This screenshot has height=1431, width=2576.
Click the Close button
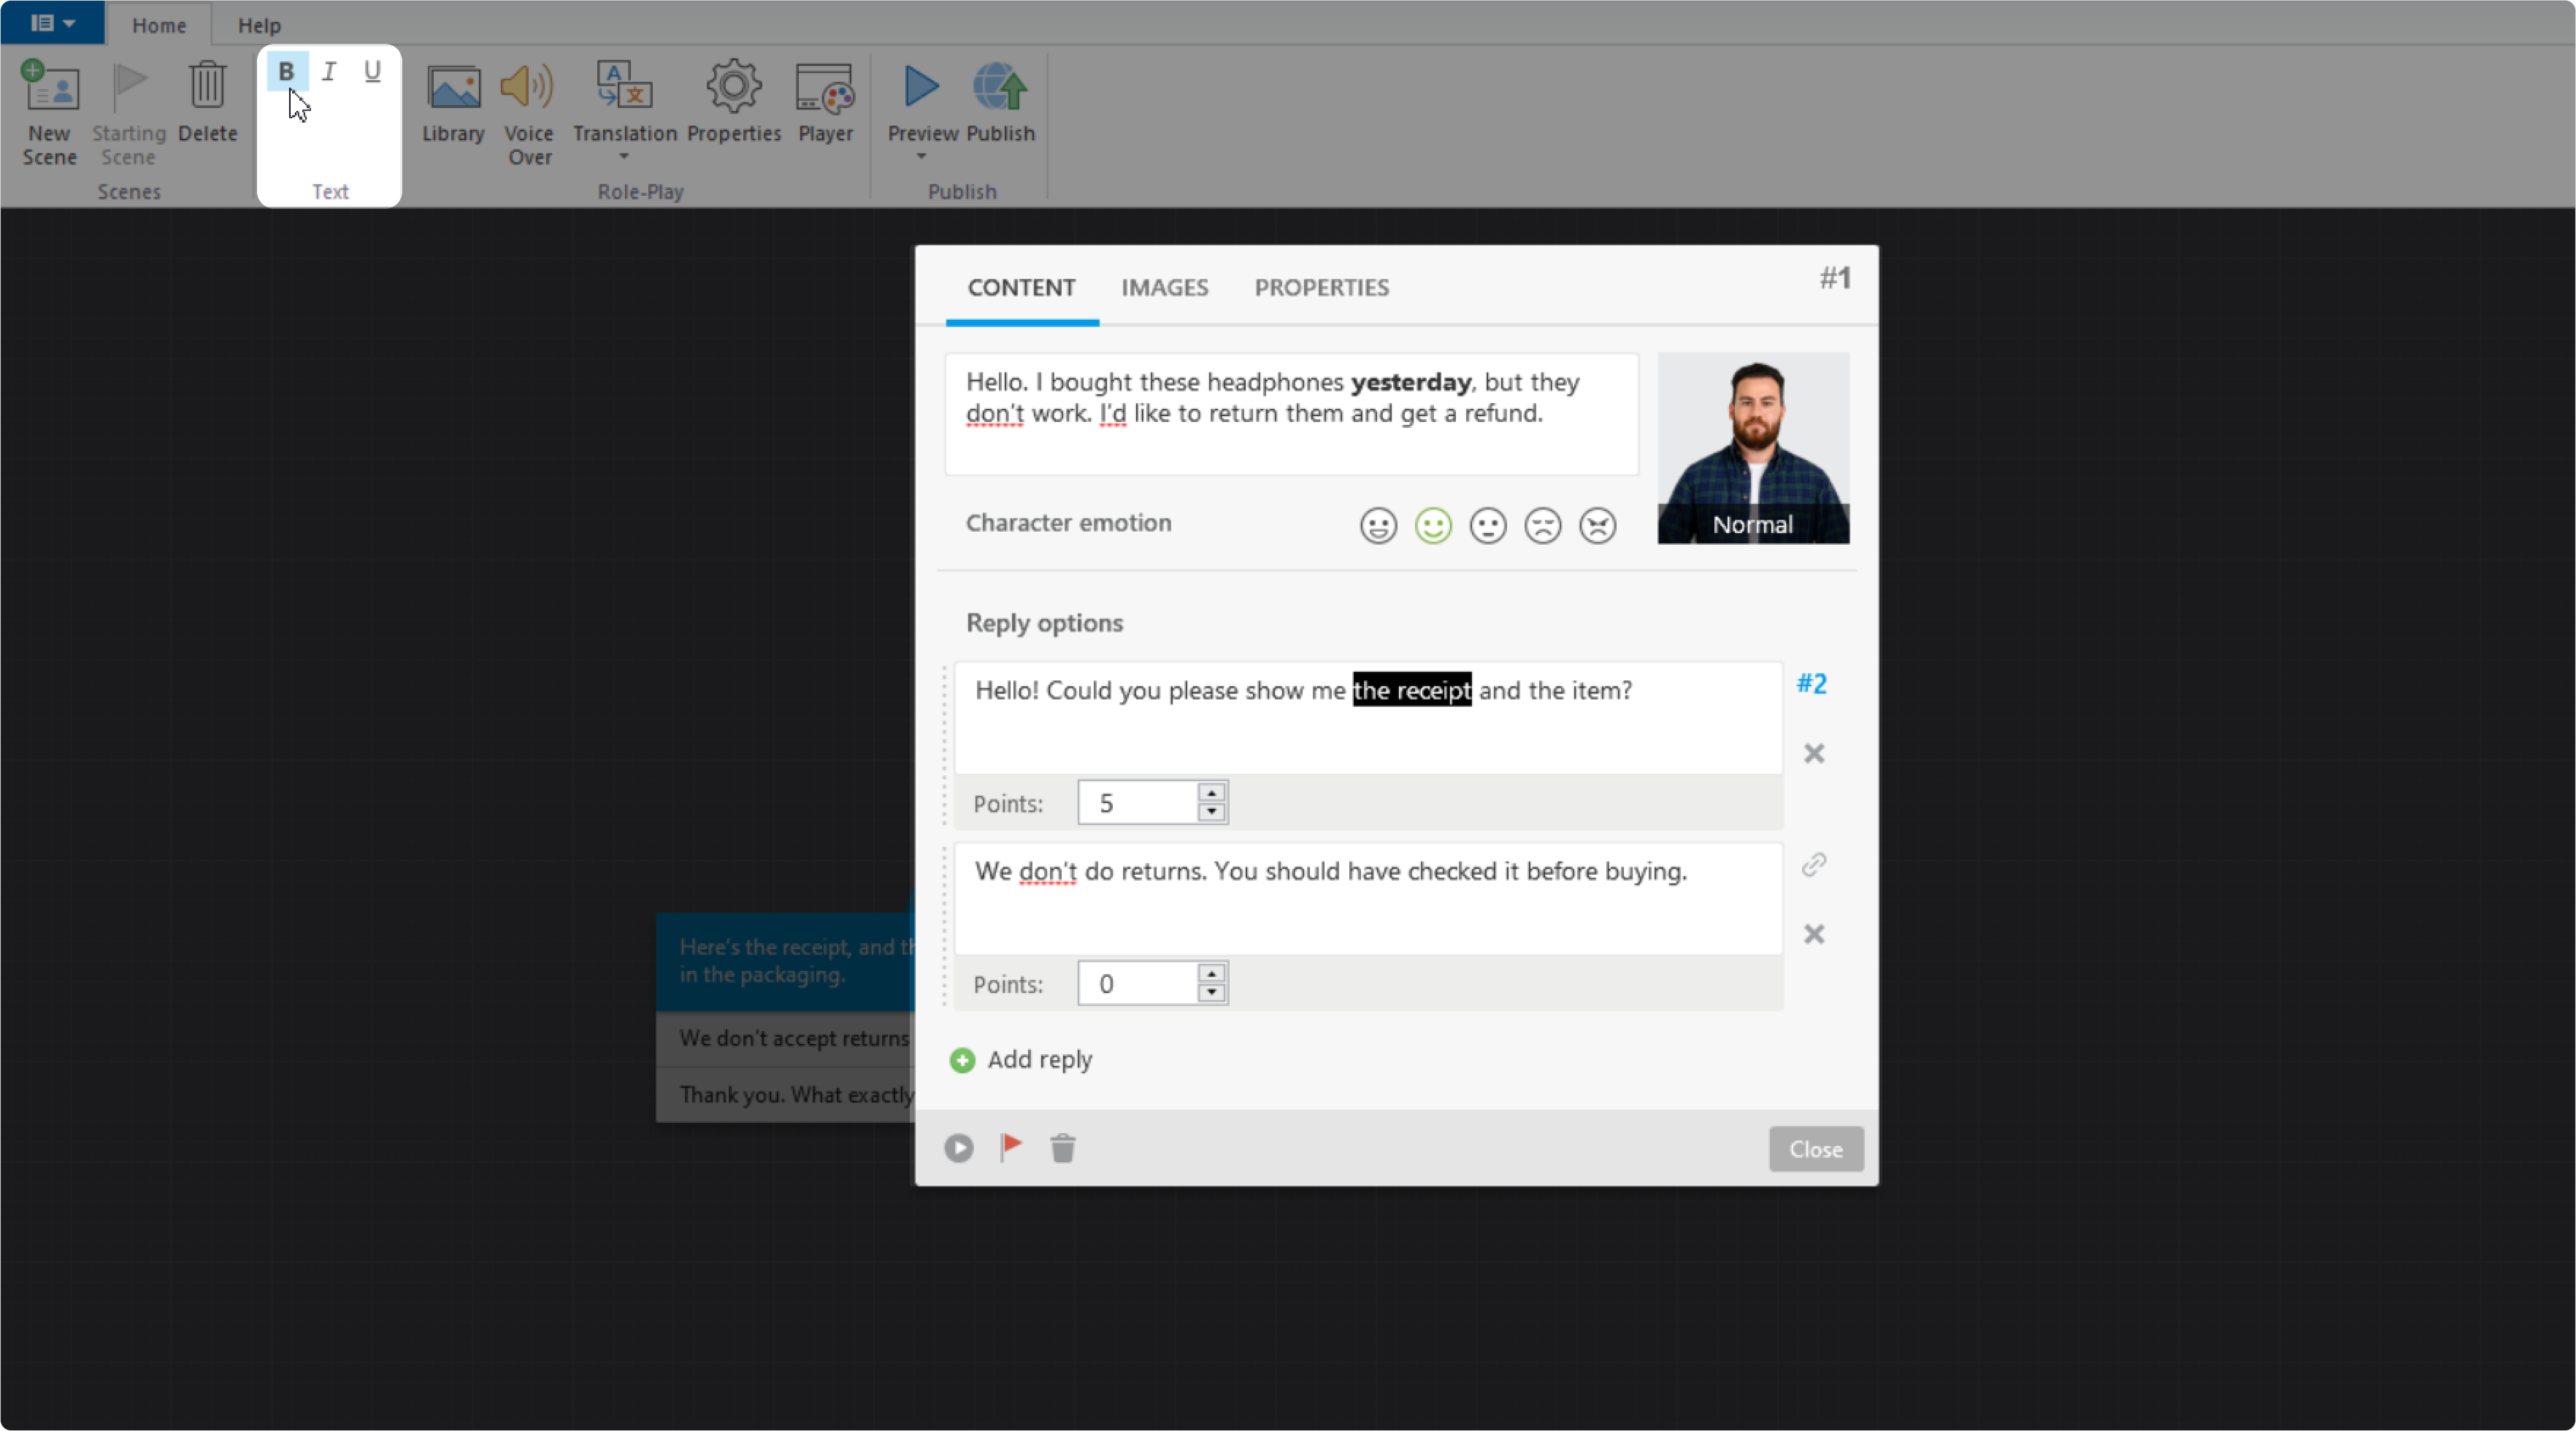pyautogui.click(x=1815, y=1149)
